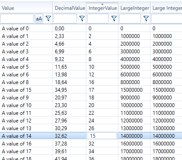Click the IntegerValue cell 34

pyautogui.click(x=102, y=151)
